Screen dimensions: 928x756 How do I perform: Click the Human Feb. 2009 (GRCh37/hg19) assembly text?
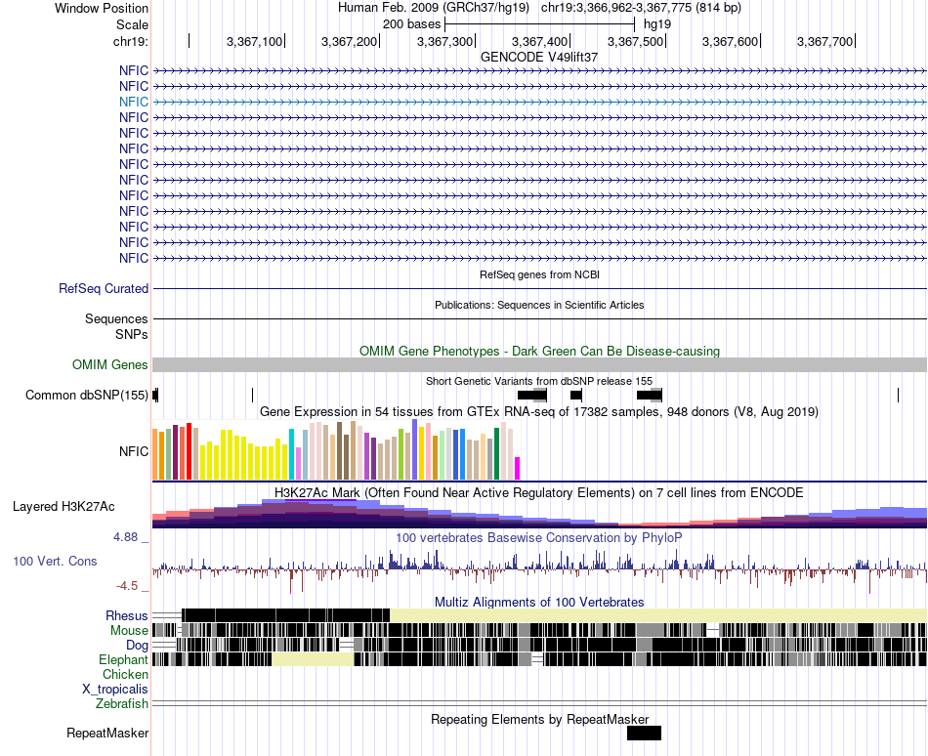(433, 8)
